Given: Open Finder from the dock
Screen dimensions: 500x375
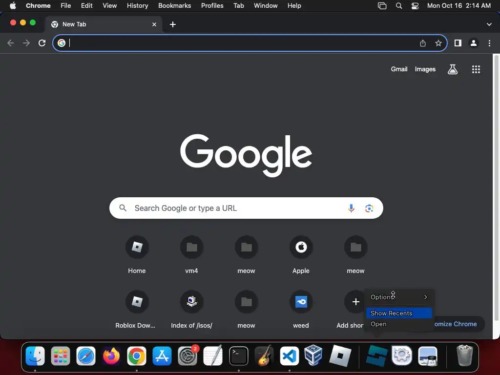Looking at the screenshot, I should 35,356.
